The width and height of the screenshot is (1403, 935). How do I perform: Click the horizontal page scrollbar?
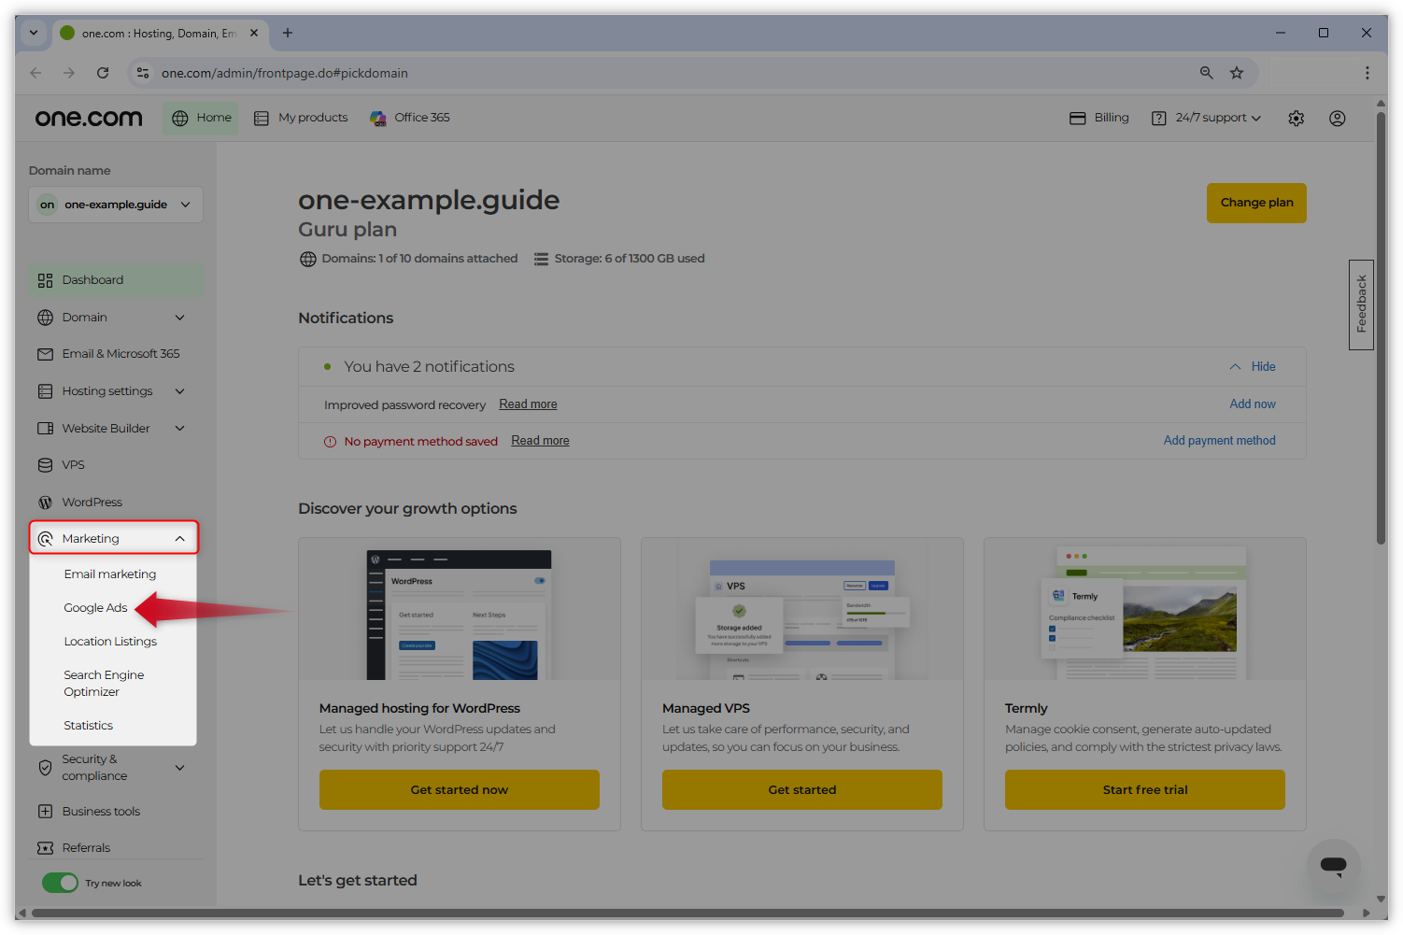(687, 913)
